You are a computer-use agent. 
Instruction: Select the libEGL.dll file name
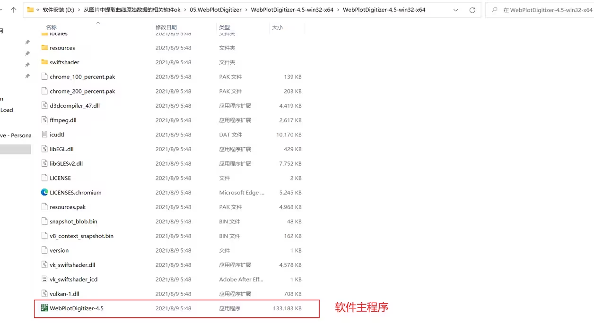click(61, 149)
